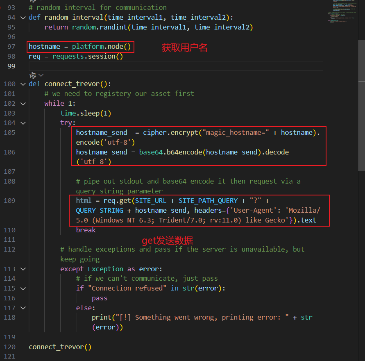Fold the Connection refused if-block at line 115

click(x=23, y=288)
